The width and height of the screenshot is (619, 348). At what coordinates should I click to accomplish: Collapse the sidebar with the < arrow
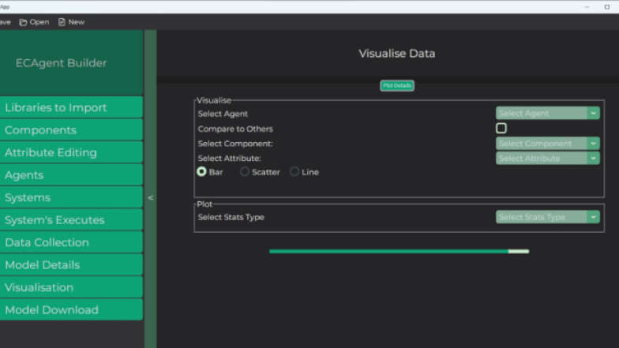150,197
